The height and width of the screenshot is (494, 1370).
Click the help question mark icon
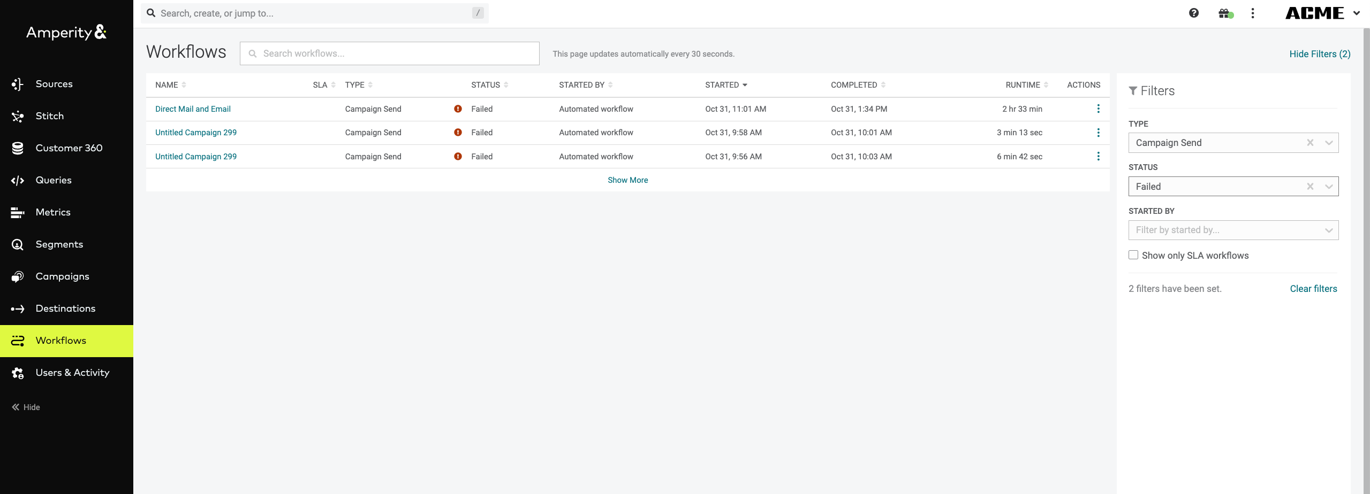[1193, 13]
